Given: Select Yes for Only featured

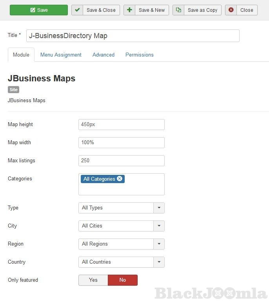Looking at the screenshot, I should (93, 280).
